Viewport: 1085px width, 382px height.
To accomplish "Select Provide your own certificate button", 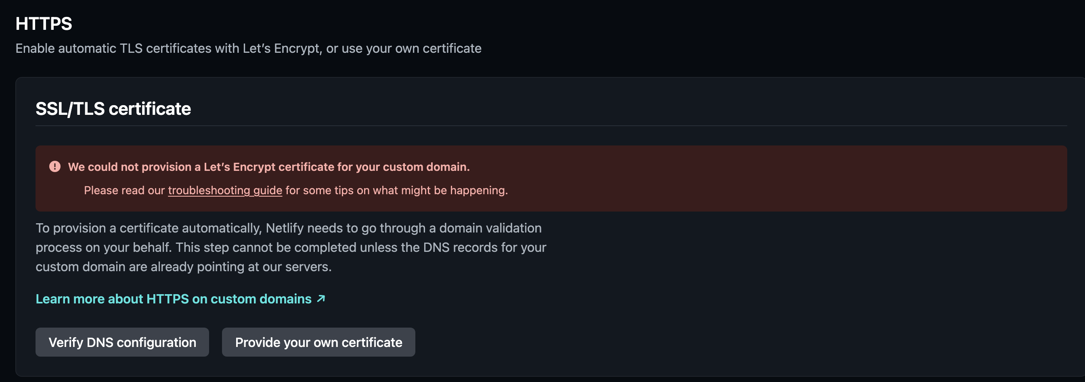I will coord(318,342).
